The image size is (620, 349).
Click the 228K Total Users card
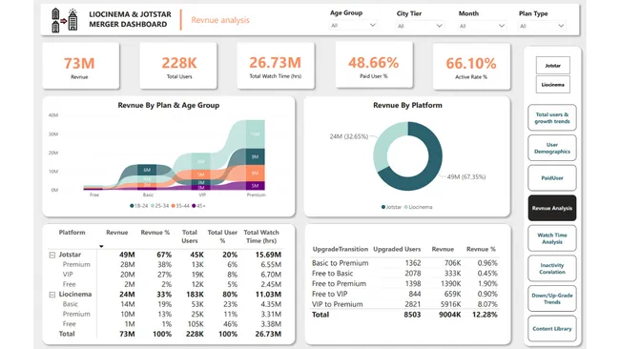pos(178,66)
